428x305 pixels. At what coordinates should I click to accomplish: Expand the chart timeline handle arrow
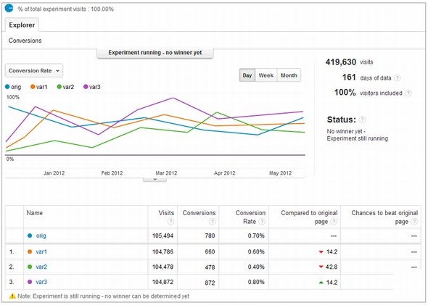[155, 180]
